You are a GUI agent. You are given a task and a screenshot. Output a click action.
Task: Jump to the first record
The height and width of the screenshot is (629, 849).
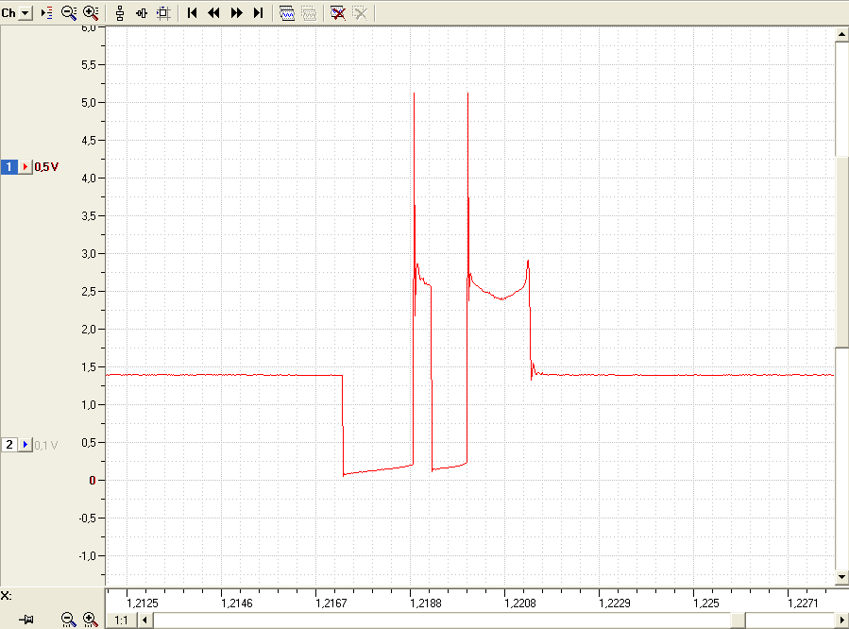point(192,13)
